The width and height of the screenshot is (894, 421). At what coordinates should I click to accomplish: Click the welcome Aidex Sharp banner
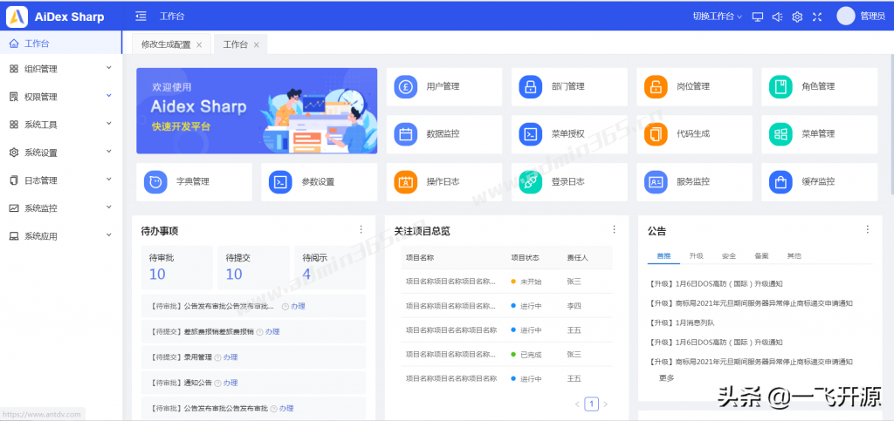(257, 111)
